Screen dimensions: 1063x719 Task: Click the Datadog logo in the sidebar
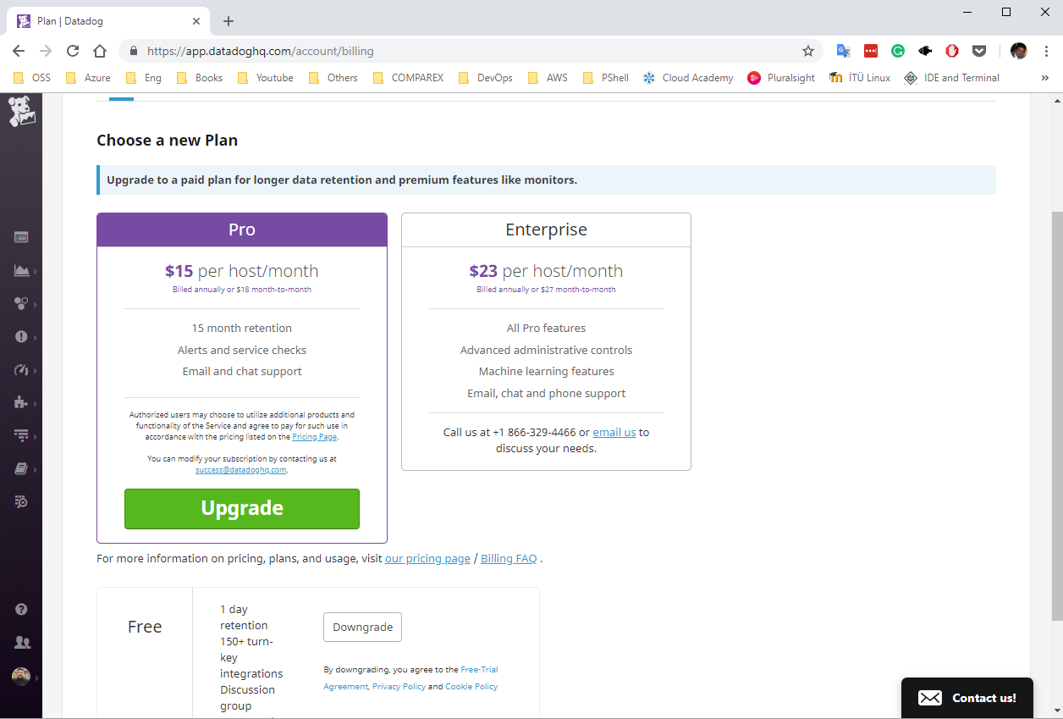[x=22, y=112]
